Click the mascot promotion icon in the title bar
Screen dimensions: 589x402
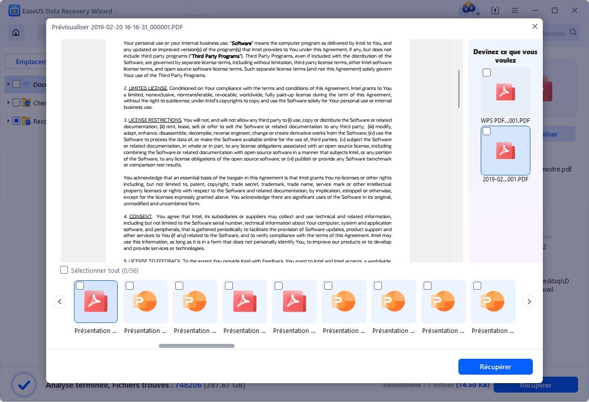coord(468,10)
